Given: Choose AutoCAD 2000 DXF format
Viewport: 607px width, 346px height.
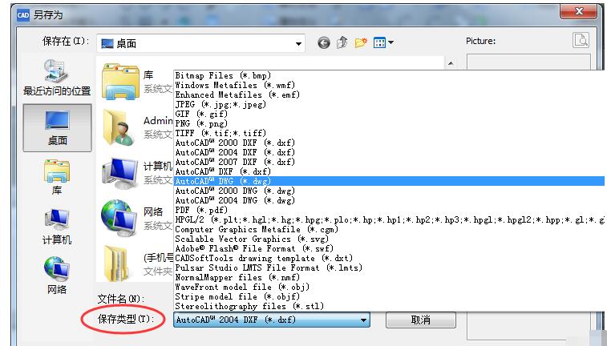Looking at the screenshot, I should tap(389, 143).
